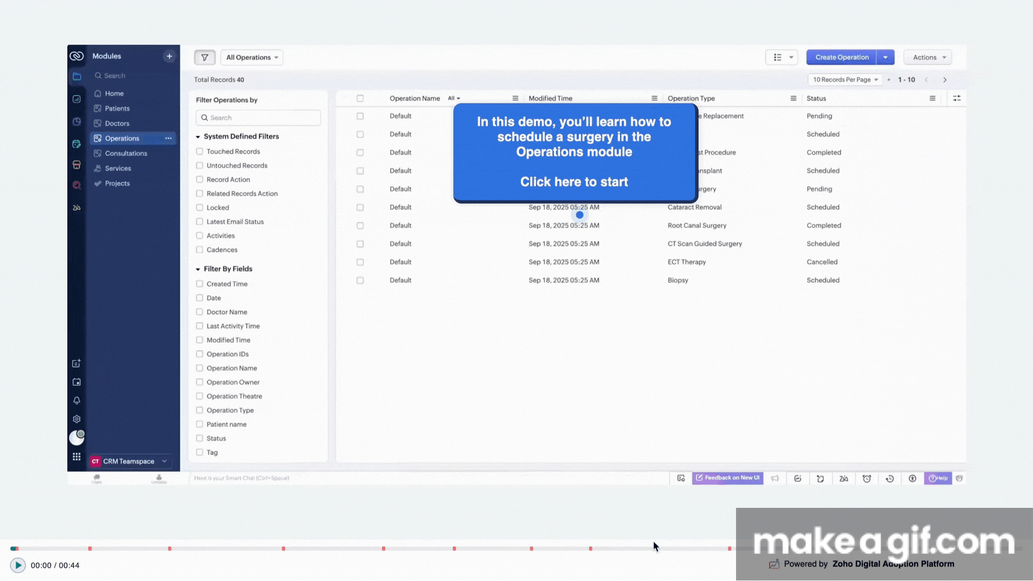The width and height of the screenshot is (1033, 581).
Task: Click the Create Operation button
Action: coord(841,58)
